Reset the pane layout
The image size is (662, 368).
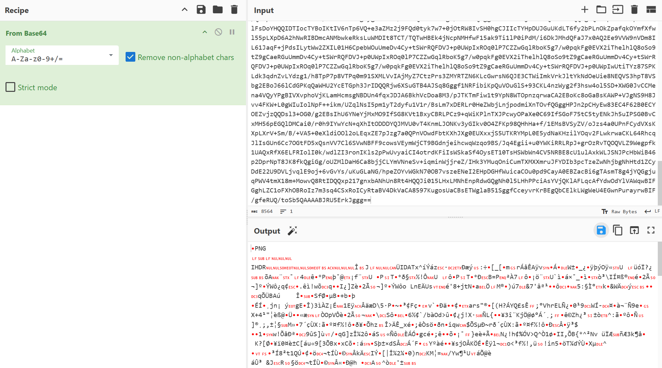tap(651, 10)
